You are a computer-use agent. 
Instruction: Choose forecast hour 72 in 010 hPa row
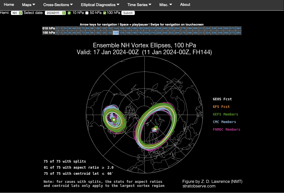pyautogui.click(x=83, y=28)
